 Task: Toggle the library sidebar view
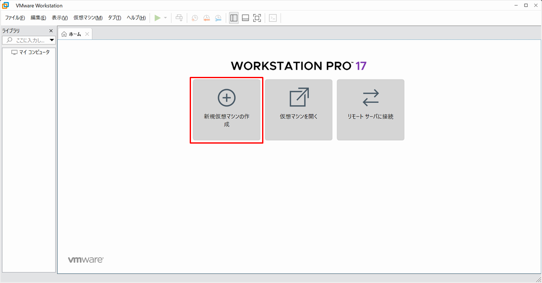tap(234, 18)
